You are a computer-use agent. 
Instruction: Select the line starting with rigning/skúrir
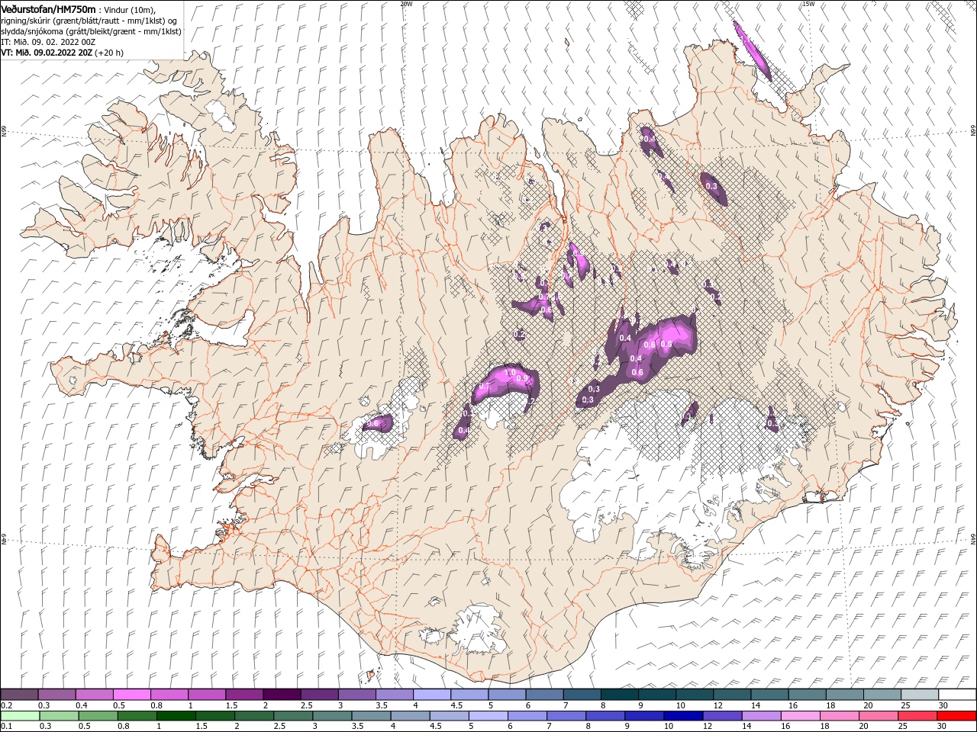(89, 20)
